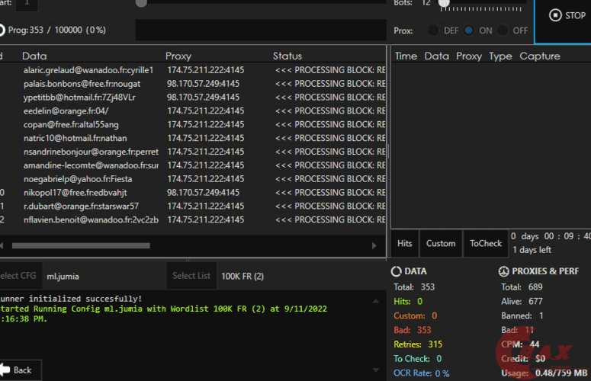
Task: Click the STOP button icon
Action: (555, 15)
